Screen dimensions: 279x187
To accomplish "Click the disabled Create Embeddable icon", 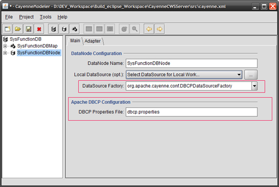I will point(110,29).
